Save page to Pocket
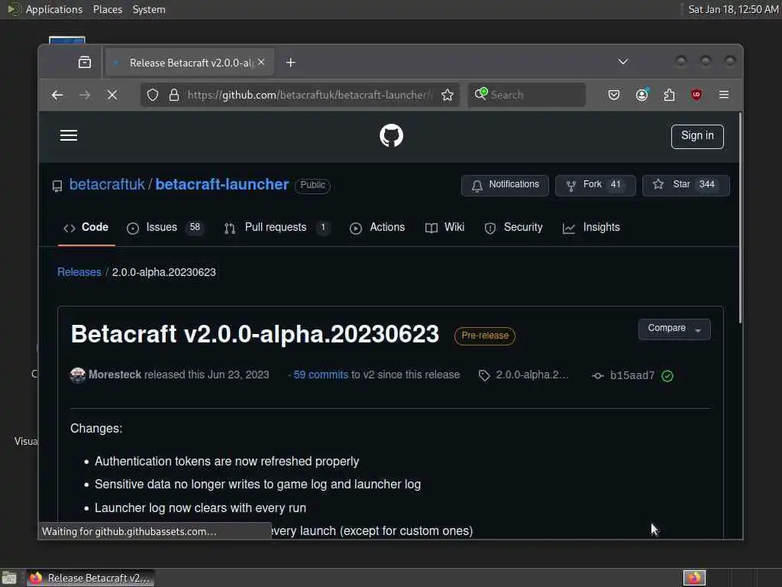The image size is (782, 587). tap(614, 95)
